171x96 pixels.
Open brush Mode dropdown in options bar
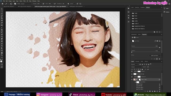click(x=26, y=4)
